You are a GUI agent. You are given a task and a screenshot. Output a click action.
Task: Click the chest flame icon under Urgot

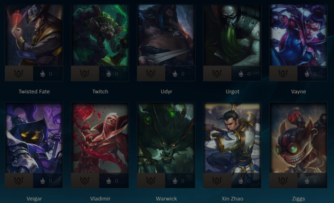click(x=241, y=73)
